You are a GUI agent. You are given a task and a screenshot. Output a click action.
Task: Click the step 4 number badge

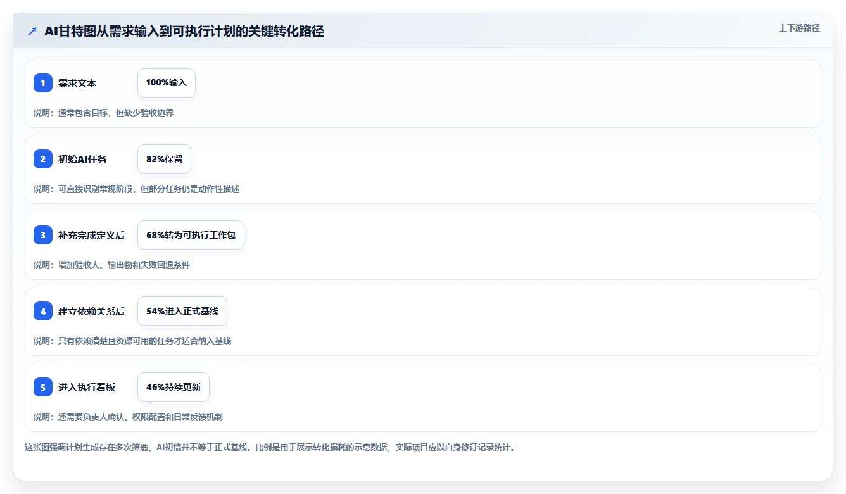[43, 311]
